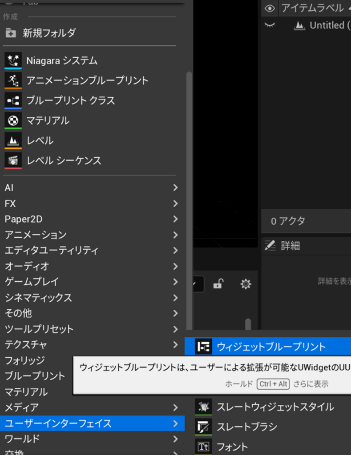
Task: Expand the Paper2D submenu
Action: pos(175,219)
